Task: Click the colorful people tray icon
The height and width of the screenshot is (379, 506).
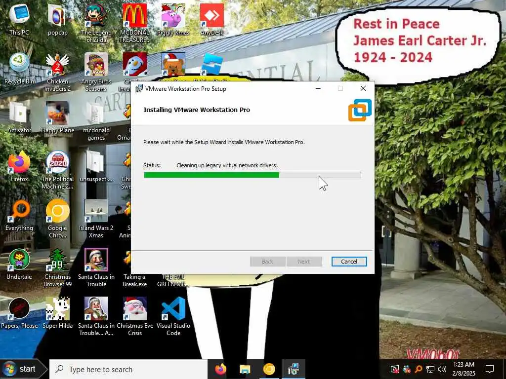Action: (407, 369)
